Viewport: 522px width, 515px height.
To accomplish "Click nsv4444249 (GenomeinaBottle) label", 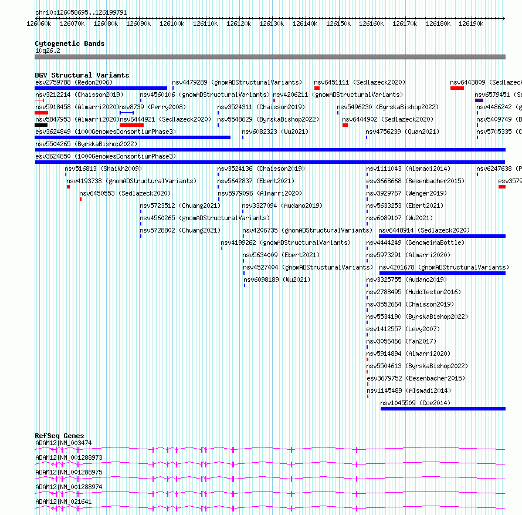I will point(415,243).
